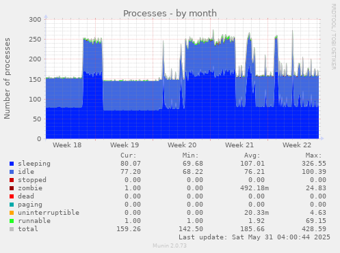Click the 'paging' legend label

coord(30,205)
